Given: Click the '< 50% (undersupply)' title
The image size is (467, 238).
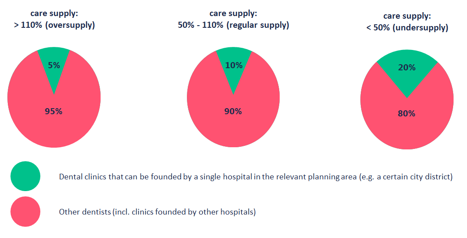Looking at the screenshot, I should point(407,28).
